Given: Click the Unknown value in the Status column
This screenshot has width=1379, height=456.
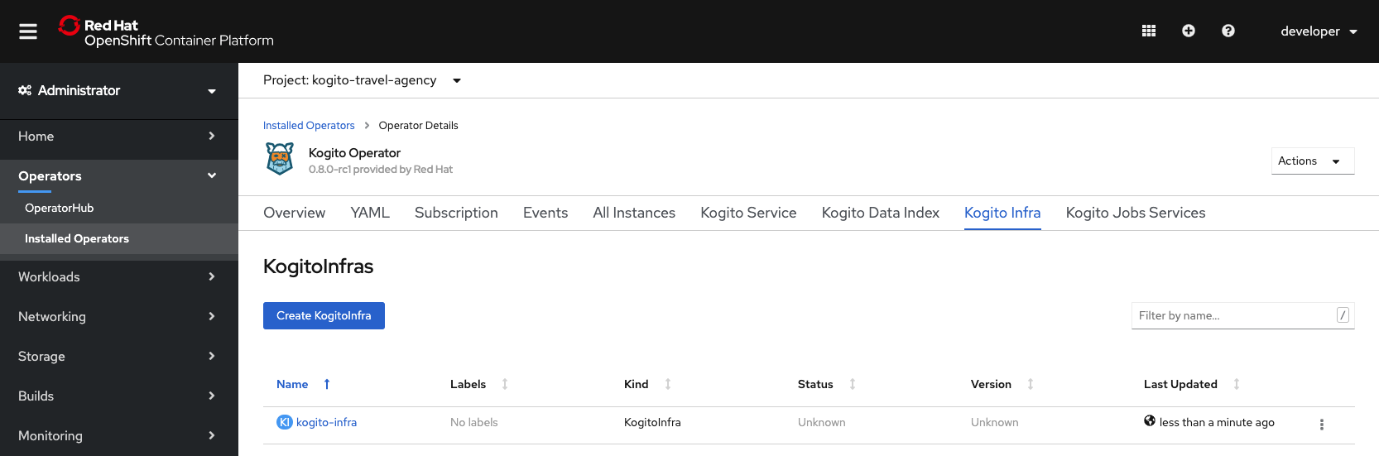Looking at the screenshot, I should pyautogui.click(x=822, y=422).
